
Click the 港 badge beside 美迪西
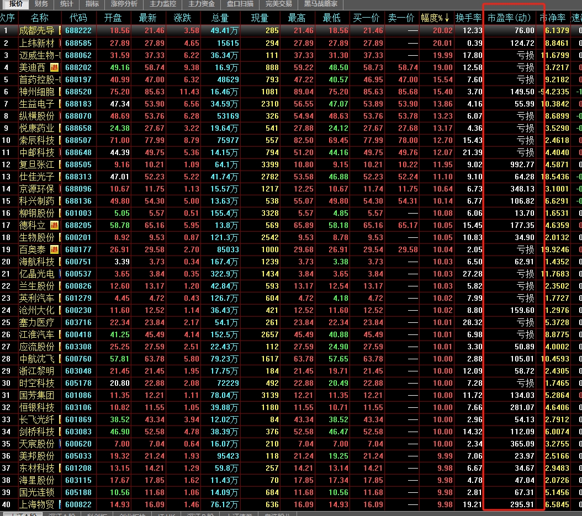click(x=54, y=67)
